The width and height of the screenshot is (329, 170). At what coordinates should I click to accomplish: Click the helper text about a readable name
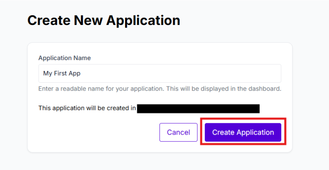tap(159, 89)
